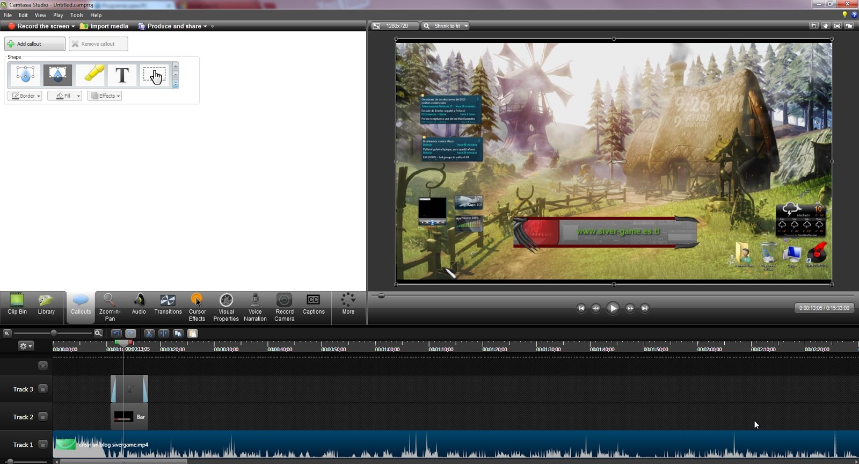The image size is (859, 464).
Task: Jump to next clip
Action: pos(645,308)
